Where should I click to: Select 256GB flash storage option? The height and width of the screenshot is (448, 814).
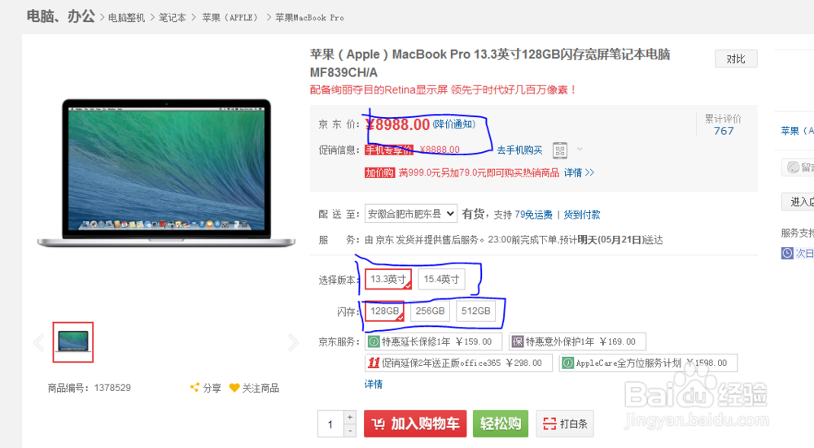pos(430,311)
